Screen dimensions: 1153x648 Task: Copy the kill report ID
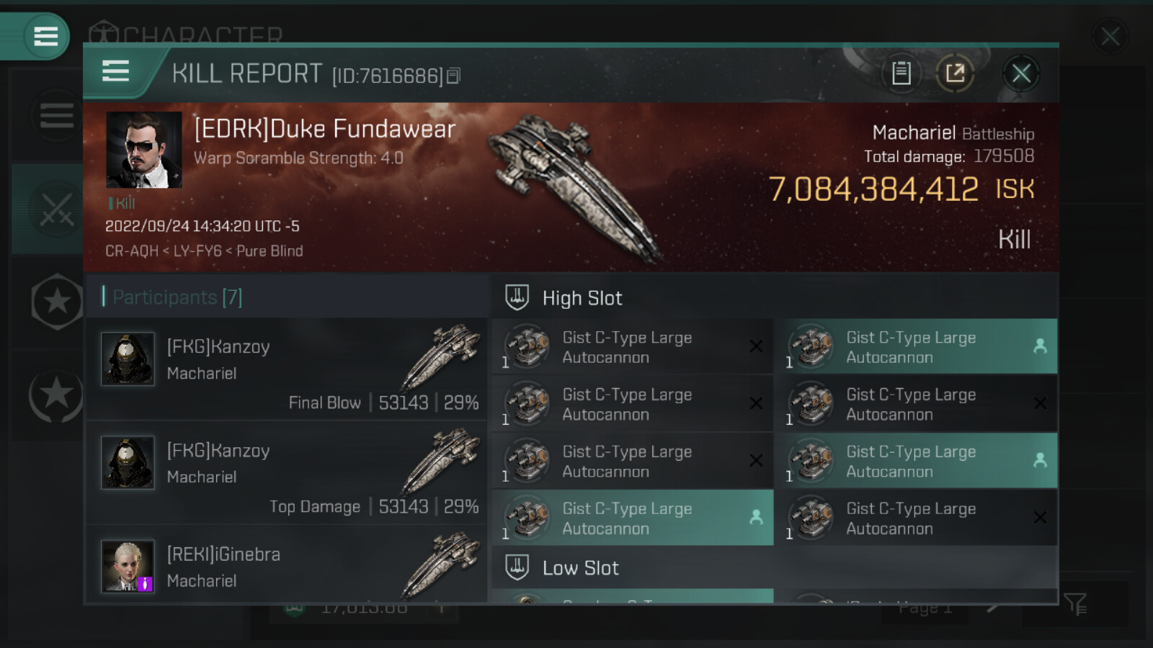[453, 76]
